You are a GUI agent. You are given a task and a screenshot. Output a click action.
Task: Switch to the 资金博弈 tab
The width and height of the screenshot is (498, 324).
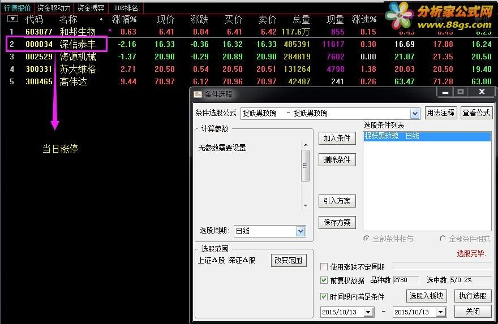91,8
